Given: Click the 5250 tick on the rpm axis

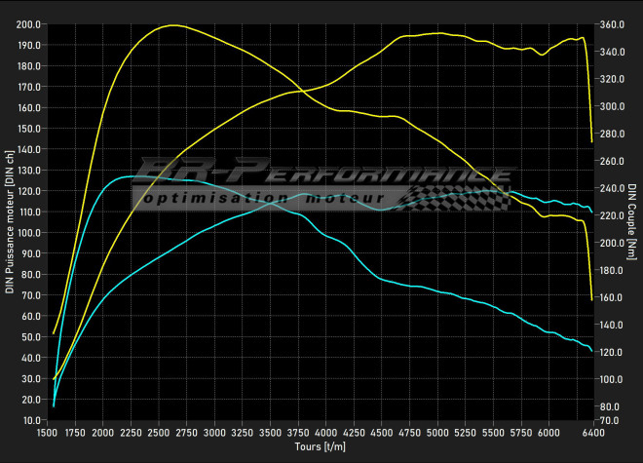Looking at the screenshot, I should (465, 431).
